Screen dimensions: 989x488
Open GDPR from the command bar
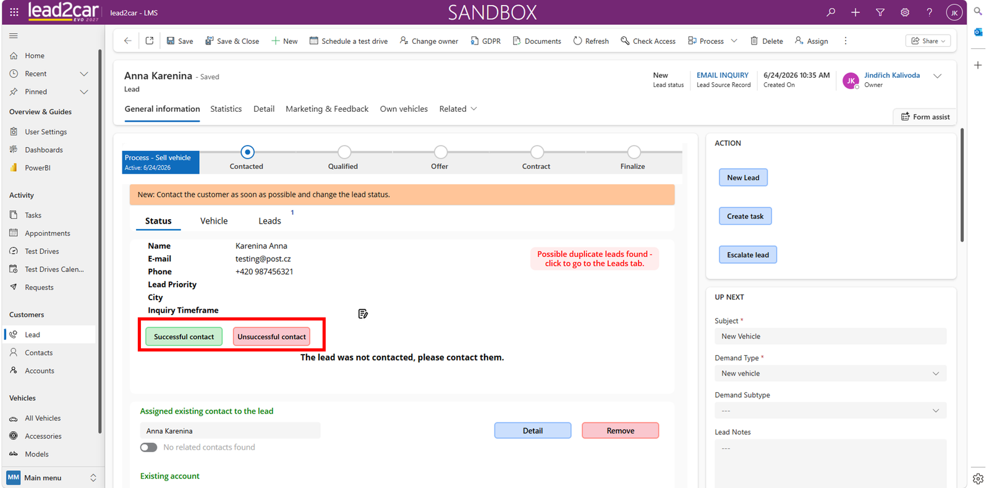486,41
